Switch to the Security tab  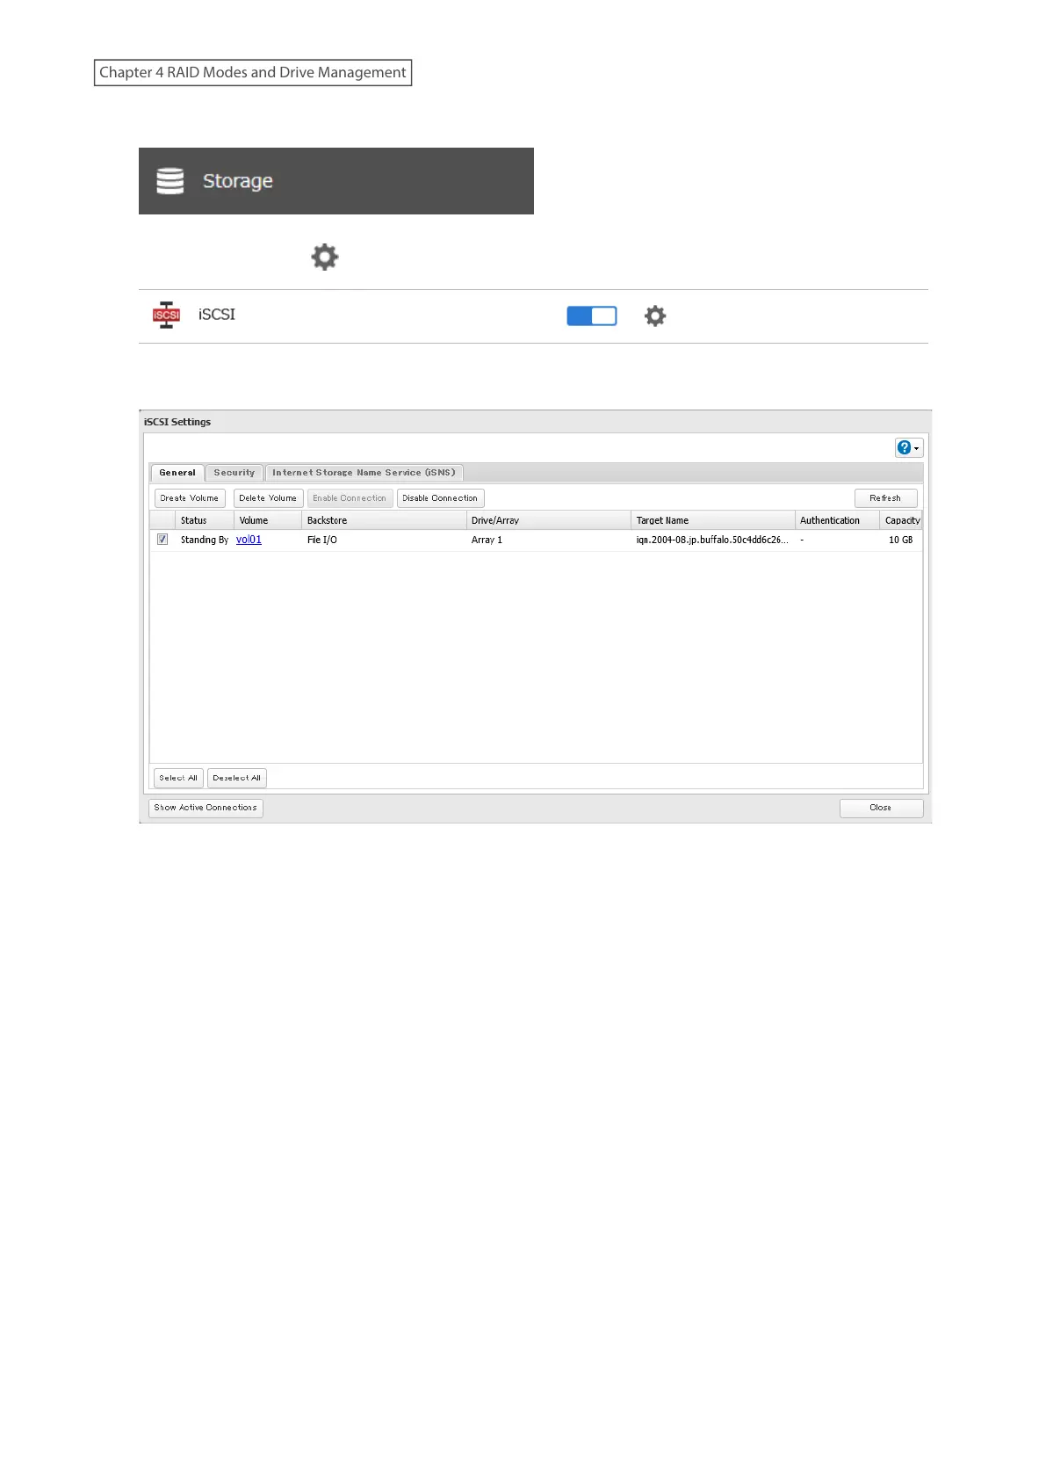234,473
